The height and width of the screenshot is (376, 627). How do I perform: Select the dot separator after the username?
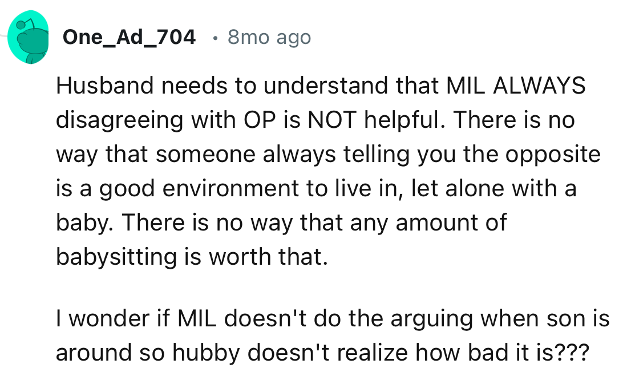(216, 38)
